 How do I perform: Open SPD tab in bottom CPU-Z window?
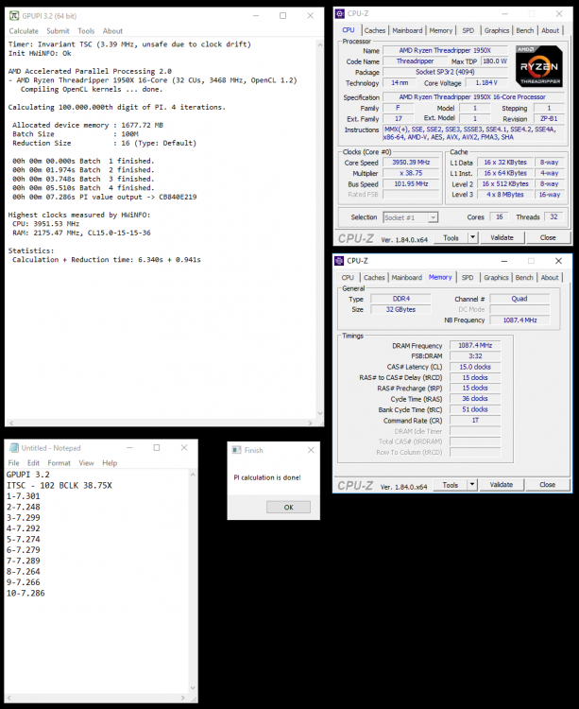pos(468,277)
